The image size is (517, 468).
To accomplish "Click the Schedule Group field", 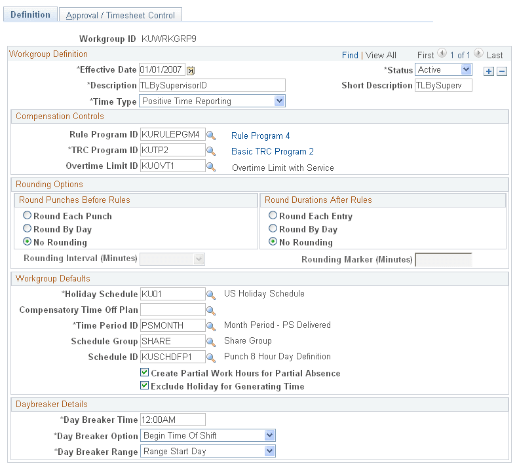I will pos(173,341).
